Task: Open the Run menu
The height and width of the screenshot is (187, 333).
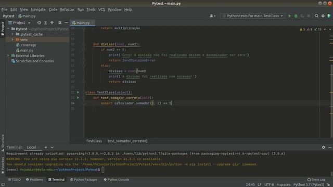Action: (x=81, y=9)
